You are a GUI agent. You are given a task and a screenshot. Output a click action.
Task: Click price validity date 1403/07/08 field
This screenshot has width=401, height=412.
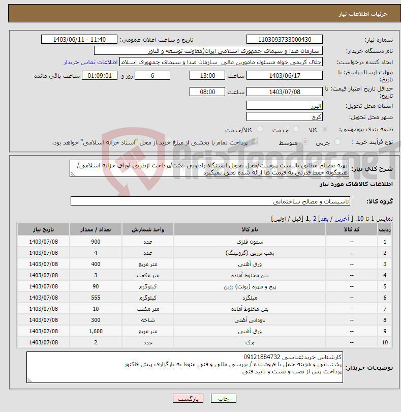point(285,92)
